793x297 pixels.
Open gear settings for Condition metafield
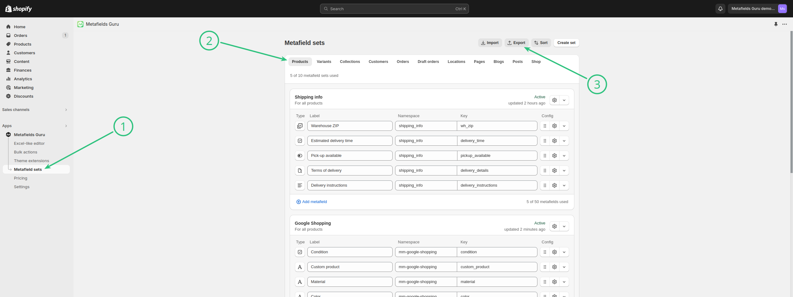tap(555, 252)
